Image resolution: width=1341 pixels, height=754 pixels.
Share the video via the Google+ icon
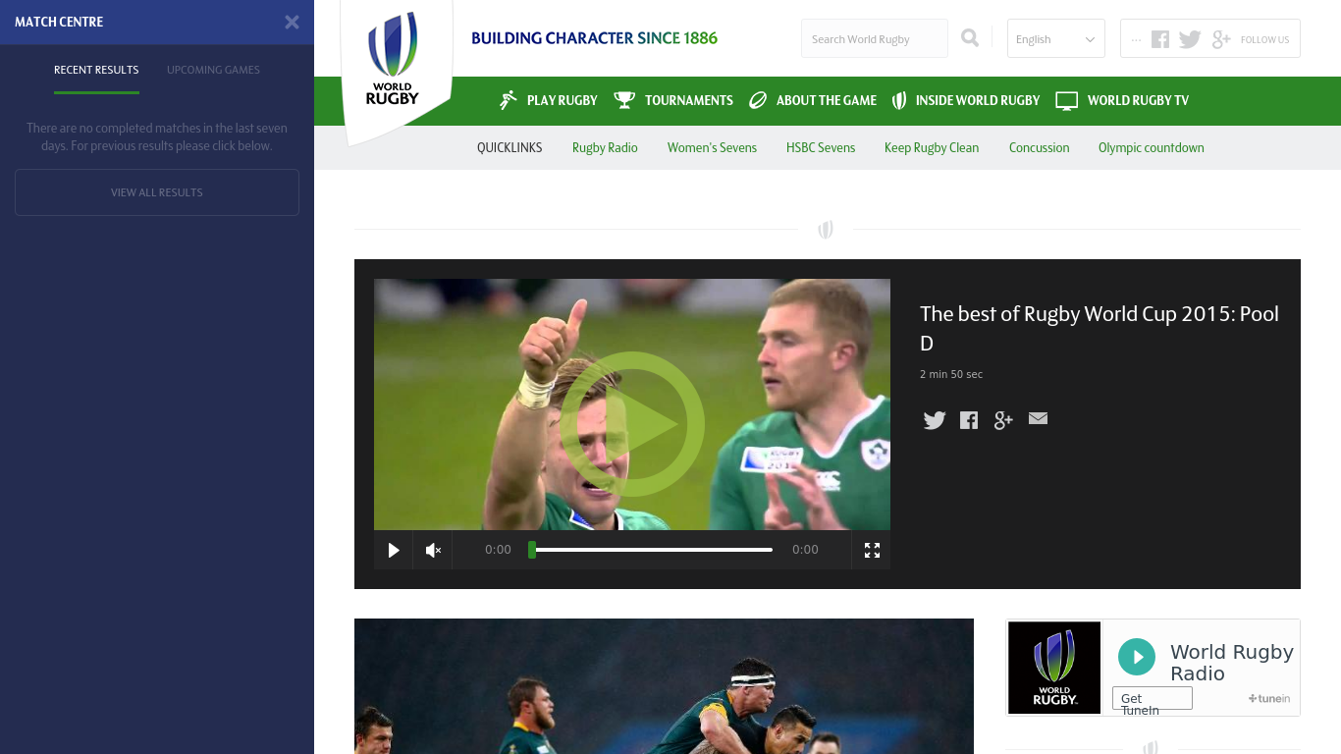point(1002,419)
